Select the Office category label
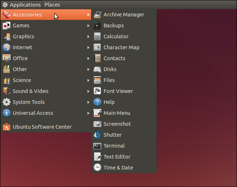The width and height of the screenshot is (237, 187). (20, 58)
